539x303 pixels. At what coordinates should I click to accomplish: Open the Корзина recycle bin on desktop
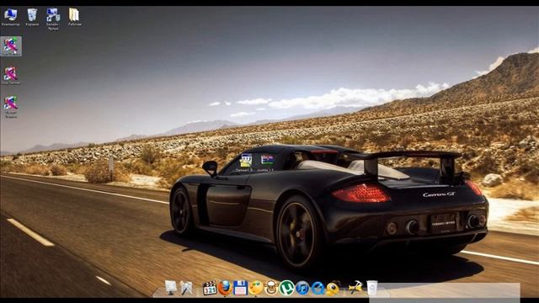click(32, 17)
